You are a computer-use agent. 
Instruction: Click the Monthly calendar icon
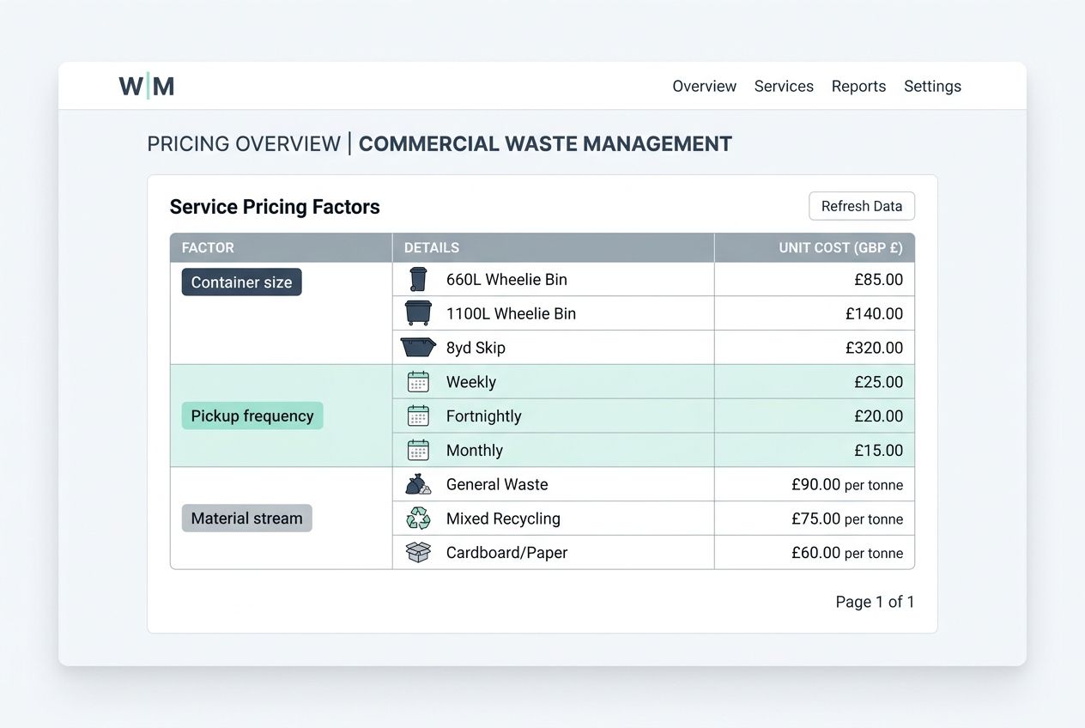(418, 450)
